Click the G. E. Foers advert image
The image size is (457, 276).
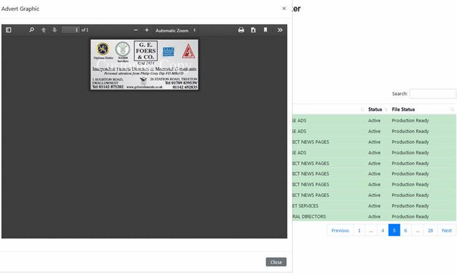(x=145, y=64)
